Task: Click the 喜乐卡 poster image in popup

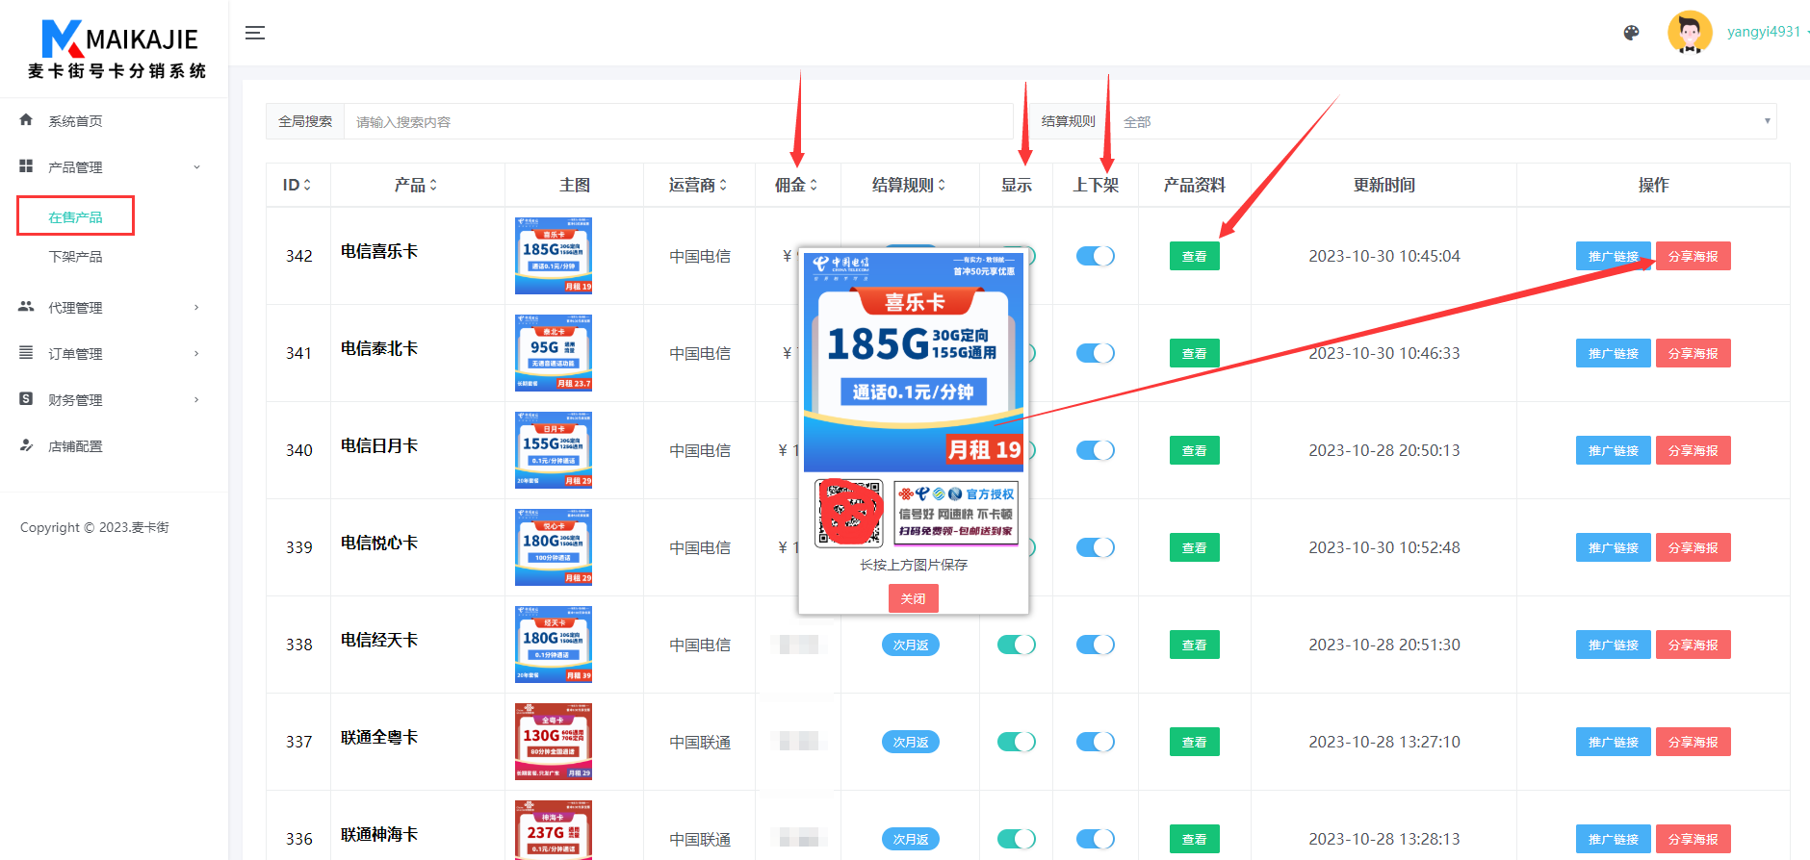Action: click(914, 362)
